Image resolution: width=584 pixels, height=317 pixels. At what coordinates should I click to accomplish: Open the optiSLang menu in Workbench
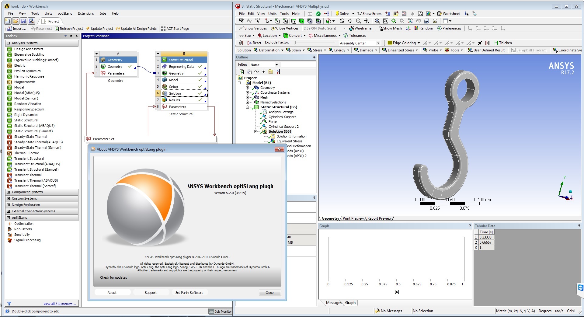pos(65,13)
